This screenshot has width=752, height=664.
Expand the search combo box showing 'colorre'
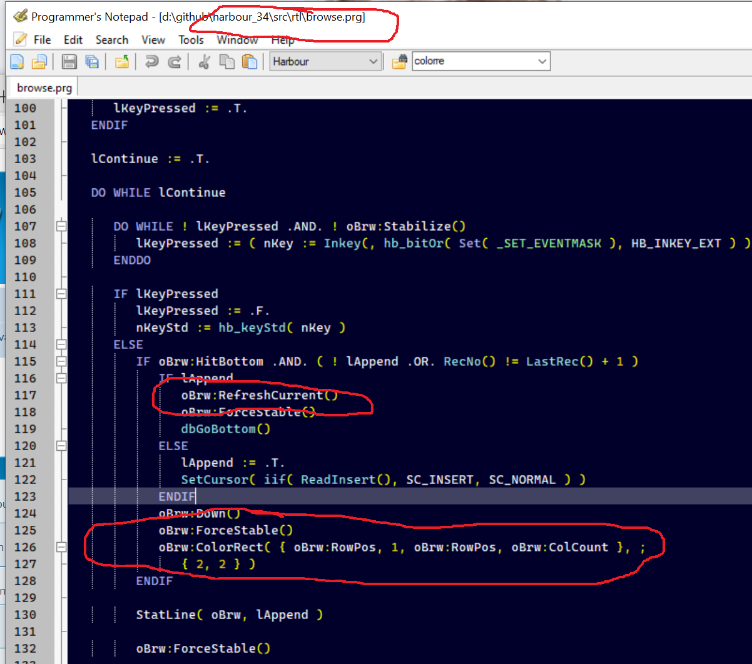click(x=542, y=61)
